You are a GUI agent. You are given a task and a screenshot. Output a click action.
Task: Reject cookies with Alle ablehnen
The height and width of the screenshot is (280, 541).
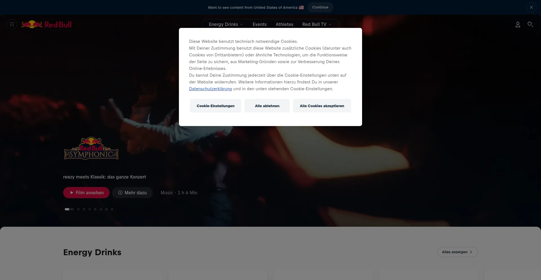tap(267, 106)
